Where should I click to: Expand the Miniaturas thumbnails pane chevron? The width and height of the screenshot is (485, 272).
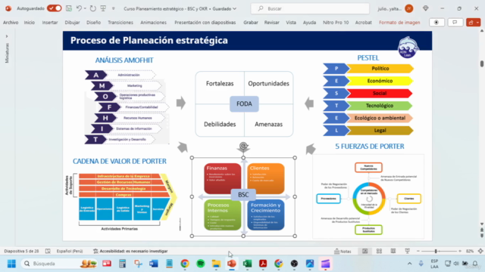pos(7,36)
